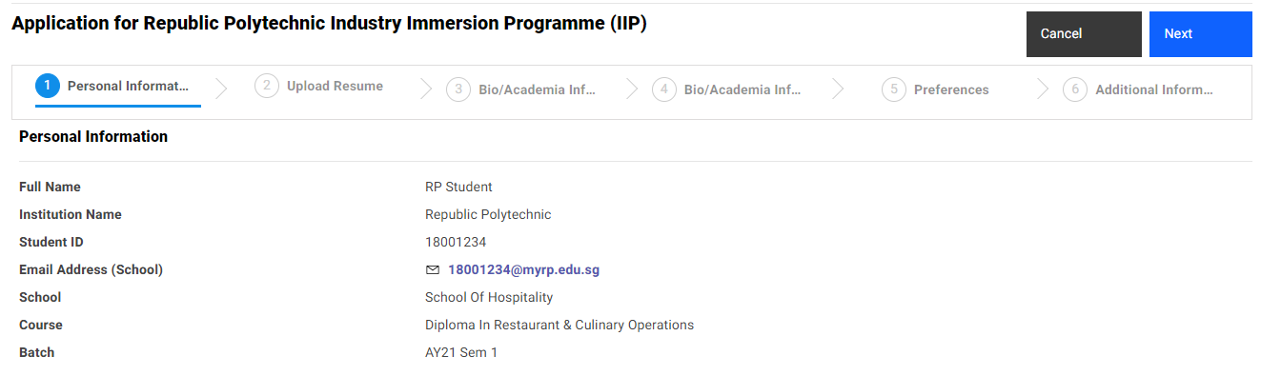Image resolution: width=1261 pixels, height=376 pixels.
Task: Select the step 6 numbered circle
Action: point(1075,90)
